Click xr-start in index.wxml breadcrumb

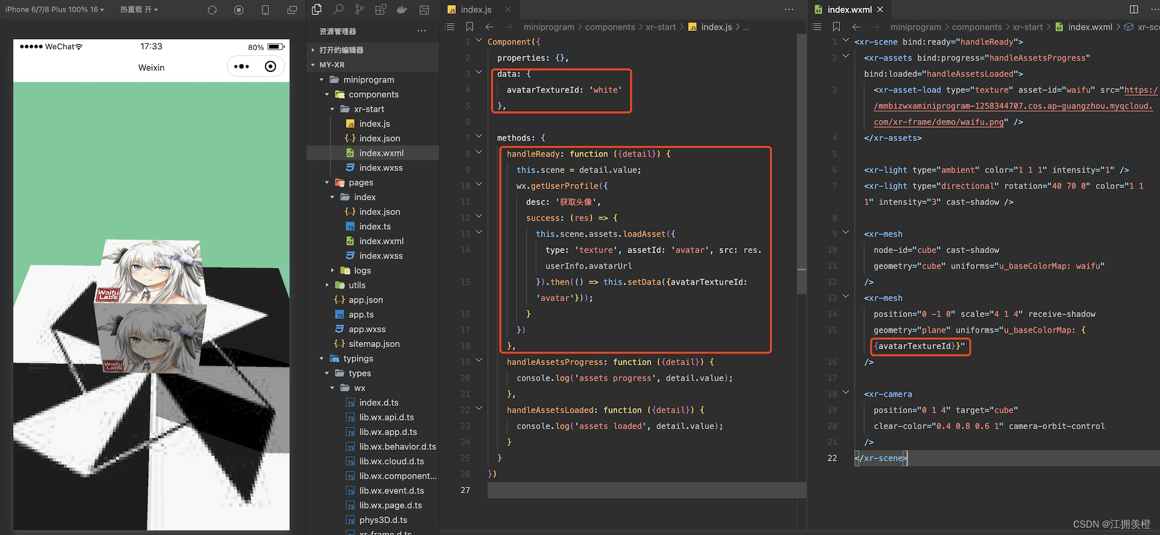(x=1027, y=27)
